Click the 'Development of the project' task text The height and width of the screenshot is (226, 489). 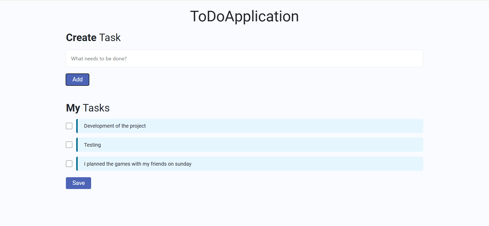[x=115, y=126]
